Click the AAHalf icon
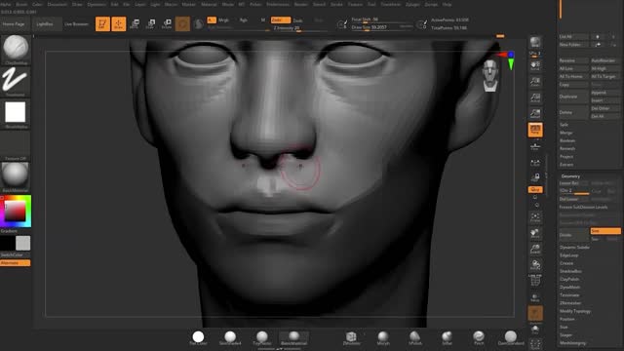Viewport: 624px width, 351px height. click(535, 113)
